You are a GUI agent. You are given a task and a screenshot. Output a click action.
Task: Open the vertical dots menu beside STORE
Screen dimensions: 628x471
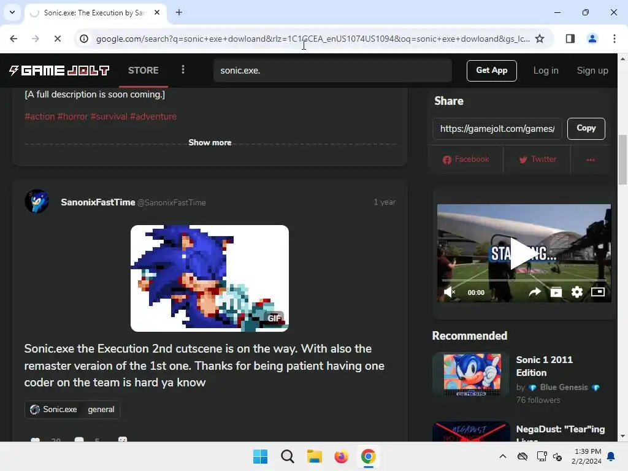coord(183,70)
